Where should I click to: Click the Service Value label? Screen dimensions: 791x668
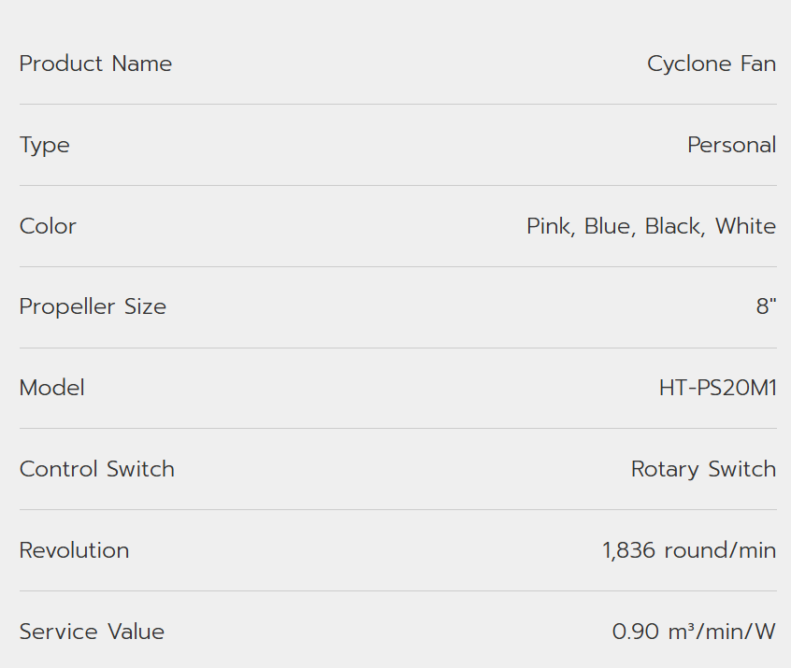[x=92, y=632]
